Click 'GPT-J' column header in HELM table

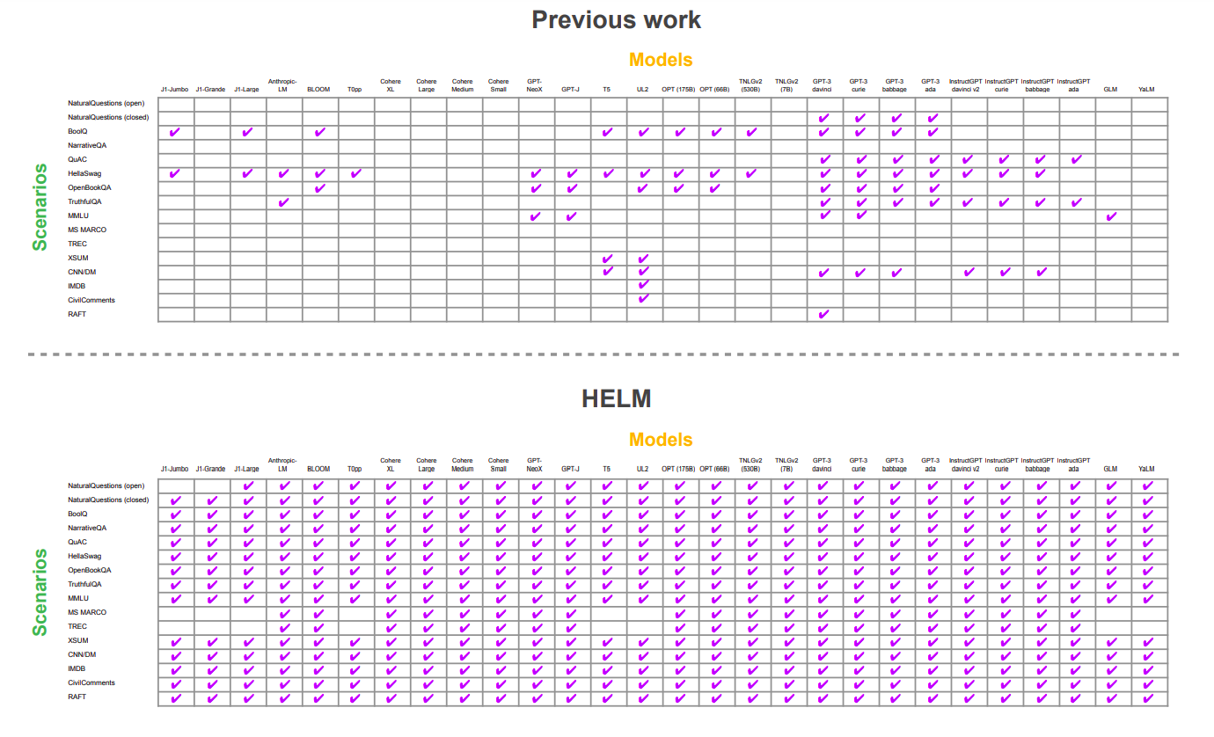[x=570, y=470]
